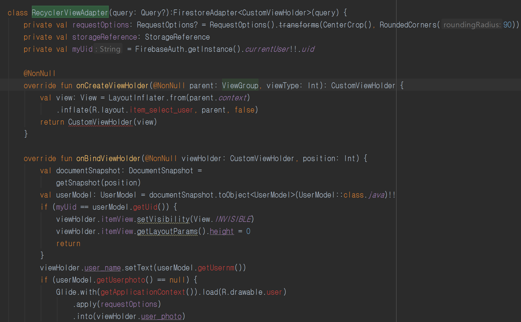Place cursor on onCreateViewHolder function name
The width and height of the screenshot is (521, 322).
(112, 86)
